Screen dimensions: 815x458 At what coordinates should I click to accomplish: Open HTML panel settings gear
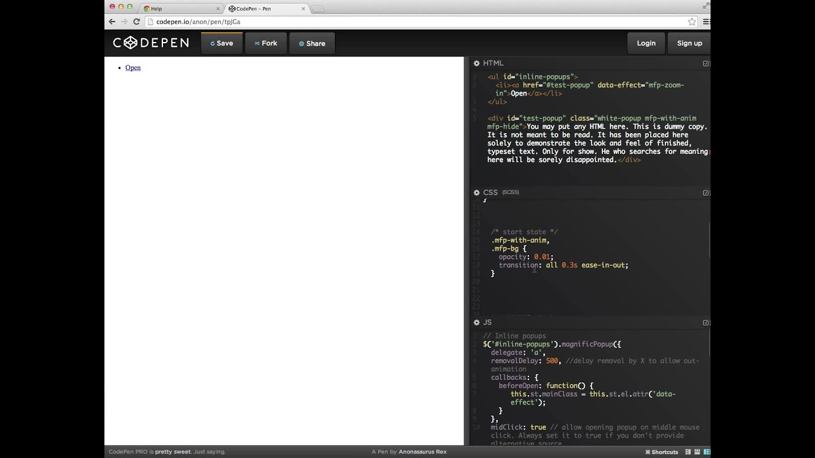point(476,63)
